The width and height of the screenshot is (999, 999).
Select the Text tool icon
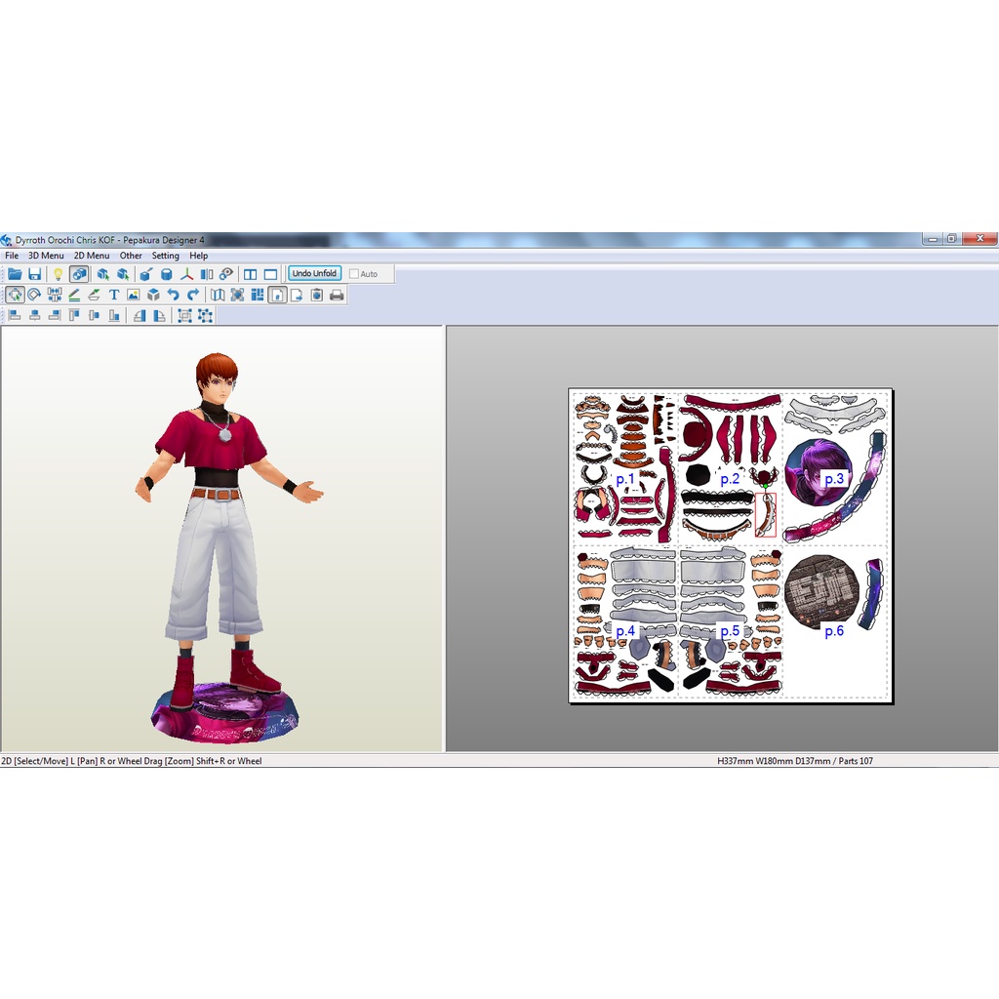point(113,295)
